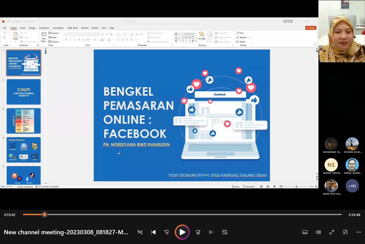Switch to Reading view icon
The width and height of the screenshot is (365, 244).
(x=274, y=187)
